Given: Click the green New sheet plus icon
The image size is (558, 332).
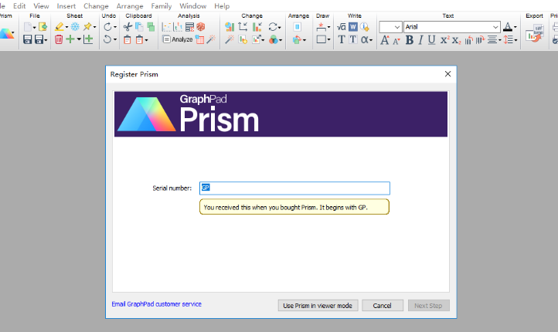Looking at the screenshot, I should (70, 39).
